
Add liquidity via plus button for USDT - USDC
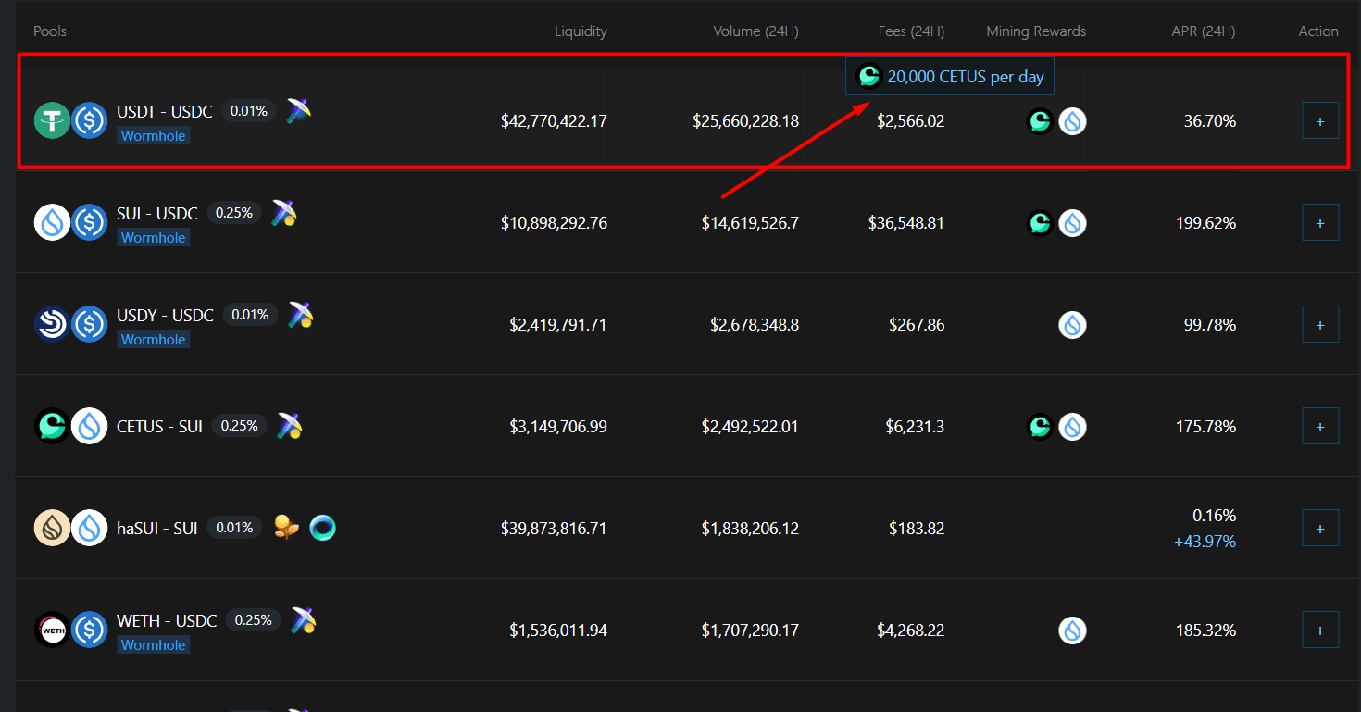click(1320, 120)
